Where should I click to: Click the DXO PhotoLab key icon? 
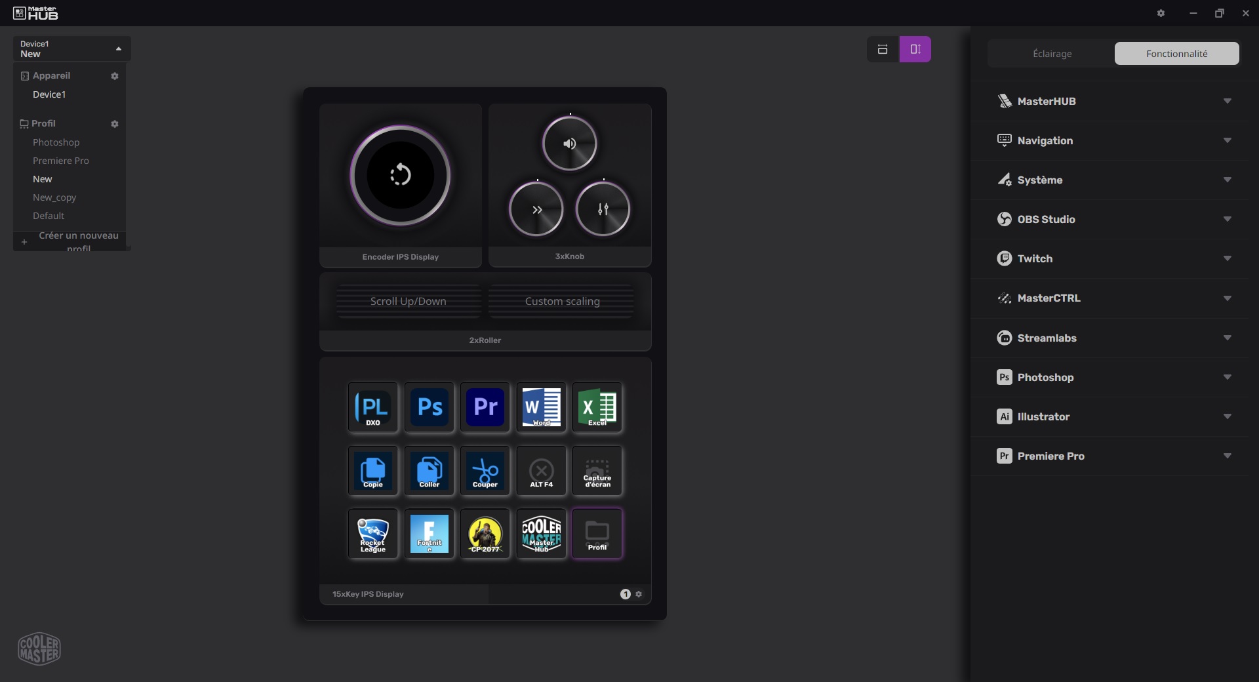(x=372, y=407)
